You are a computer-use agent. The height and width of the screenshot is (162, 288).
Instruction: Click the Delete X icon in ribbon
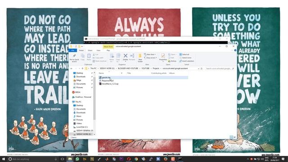pyautogui.click(x=126, y=56)
